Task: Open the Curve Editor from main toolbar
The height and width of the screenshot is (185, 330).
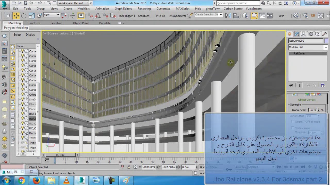Action: (x=262, y=16)
